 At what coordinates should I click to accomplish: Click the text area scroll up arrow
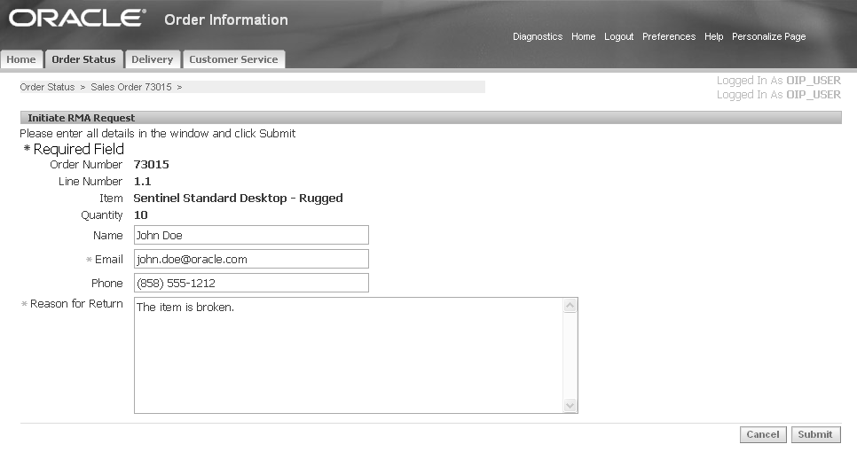[570, 305]
